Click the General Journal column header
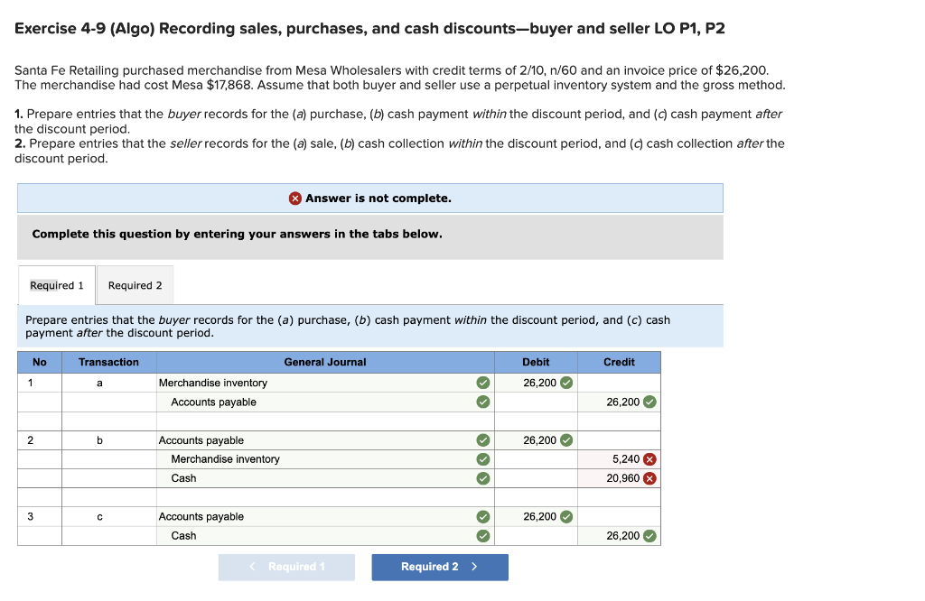The image size is (925, 601). point(325,362)
